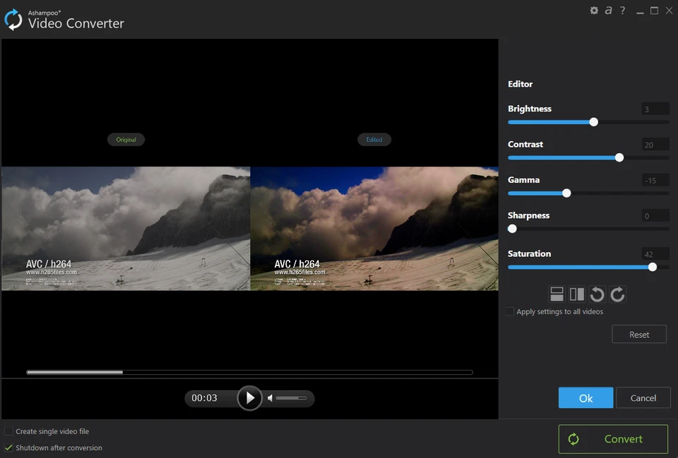Check Create single video file
The width and height of the screenshot is (678, 458).
point(8,430)
